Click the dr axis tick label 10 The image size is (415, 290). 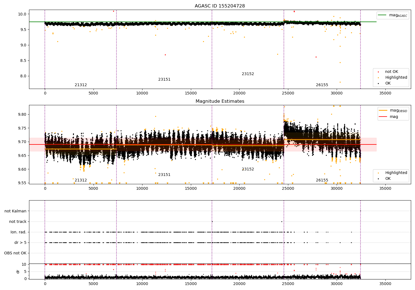point(24,264)
